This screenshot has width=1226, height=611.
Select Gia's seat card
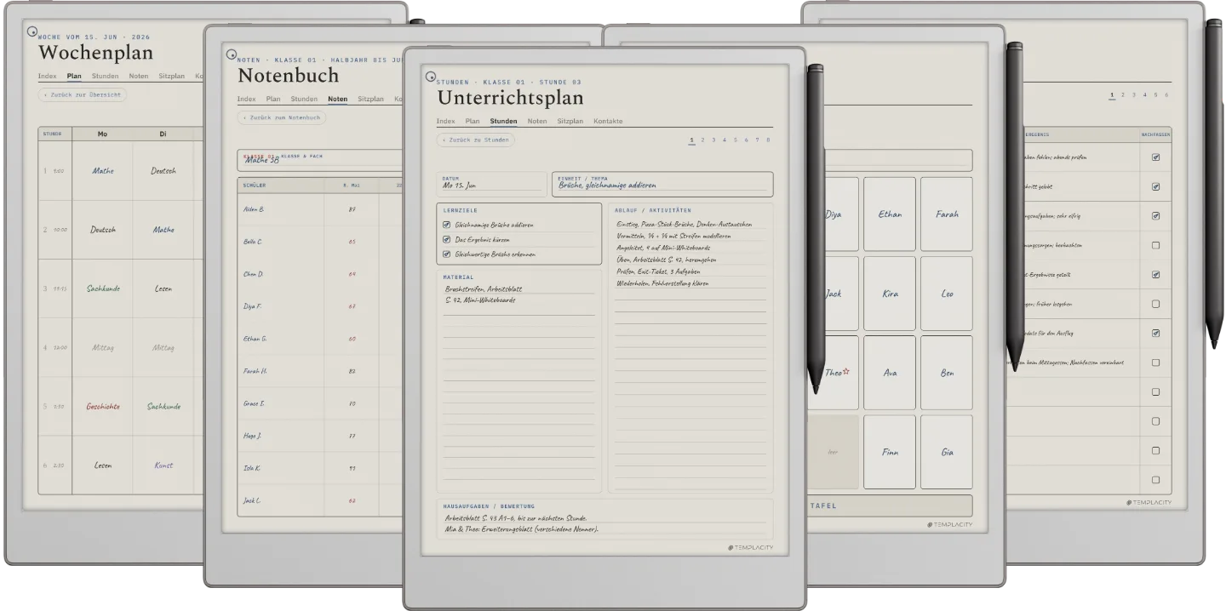pyautogui.click(x=947, y=452)
